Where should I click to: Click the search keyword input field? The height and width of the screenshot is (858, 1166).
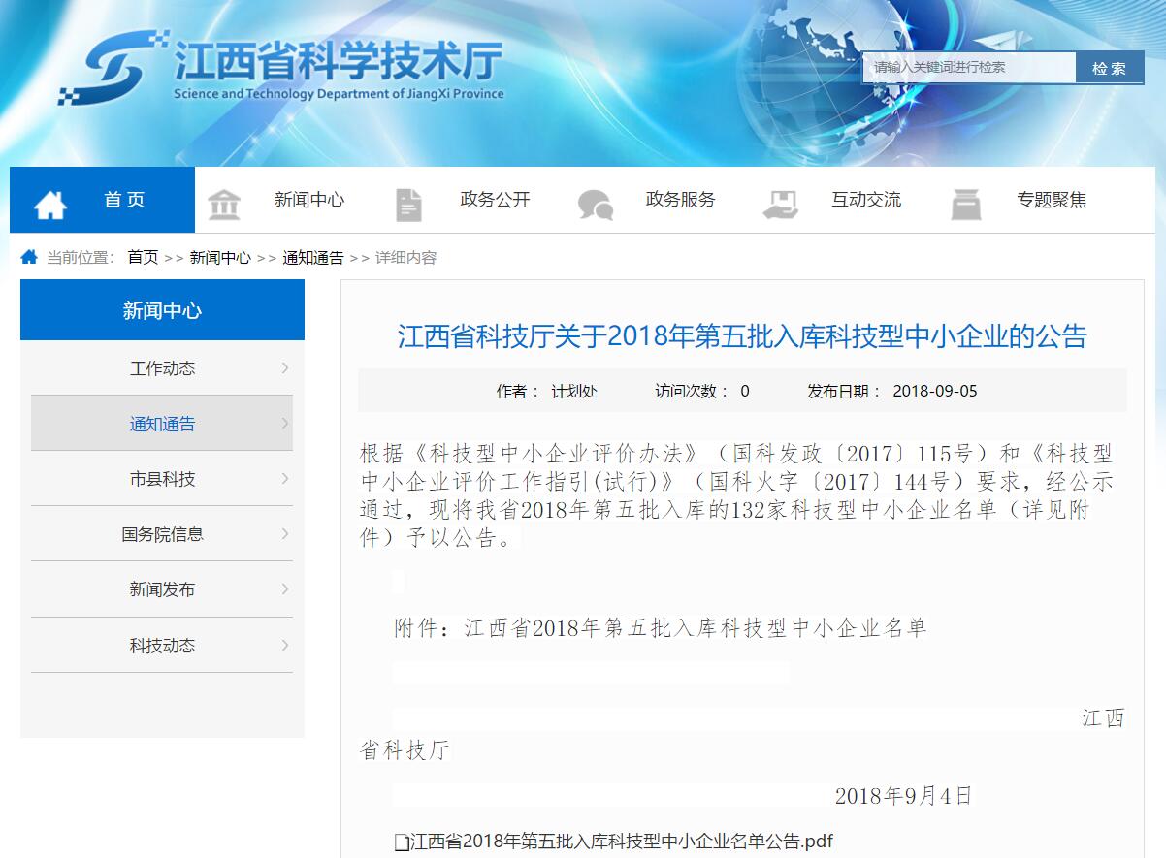point(969,68)
